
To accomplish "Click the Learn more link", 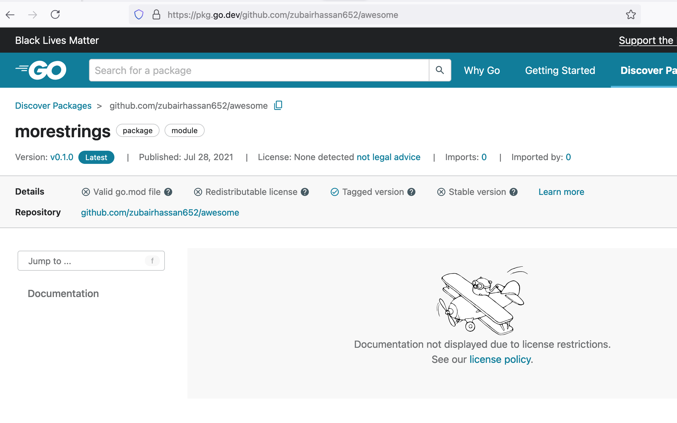I will (x=561, y=192).
